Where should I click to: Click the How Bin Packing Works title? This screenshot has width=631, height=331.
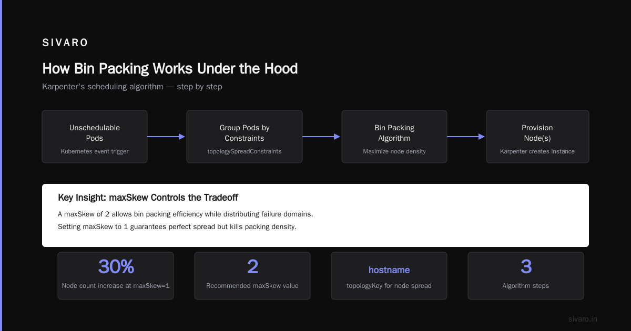point(170,69)
